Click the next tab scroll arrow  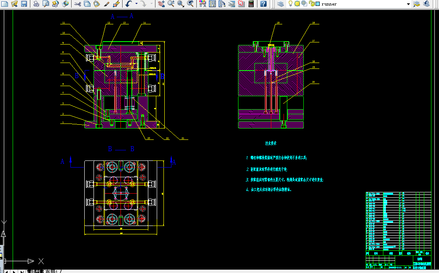click(14, 271)
